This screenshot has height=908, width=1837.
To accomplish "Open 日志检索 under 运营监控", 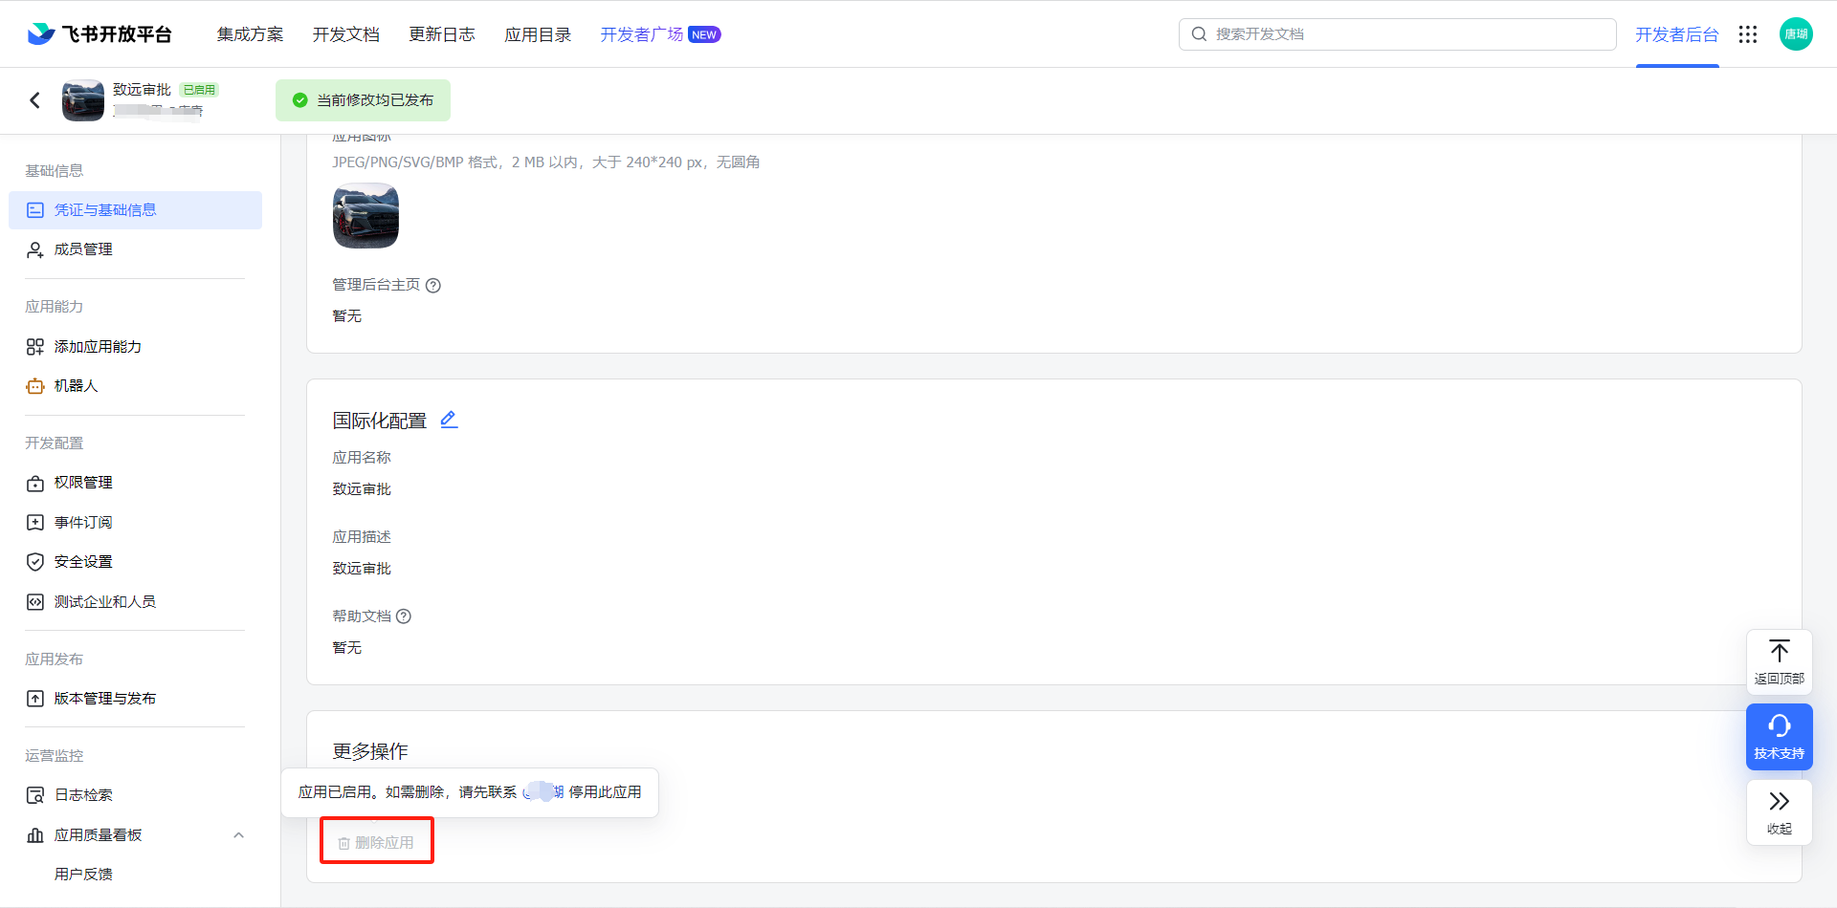I will click(84, 794).
